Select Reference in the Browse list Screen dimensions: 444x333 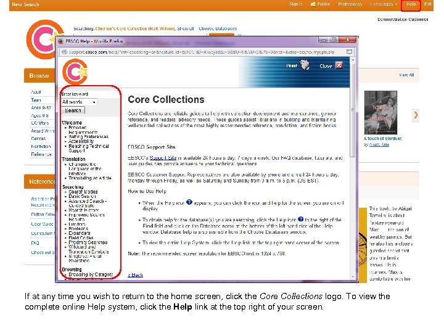(x=41, y=154)
